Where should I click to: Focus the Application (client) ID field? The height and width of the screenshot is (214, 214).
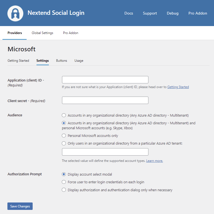pos(105,80)
